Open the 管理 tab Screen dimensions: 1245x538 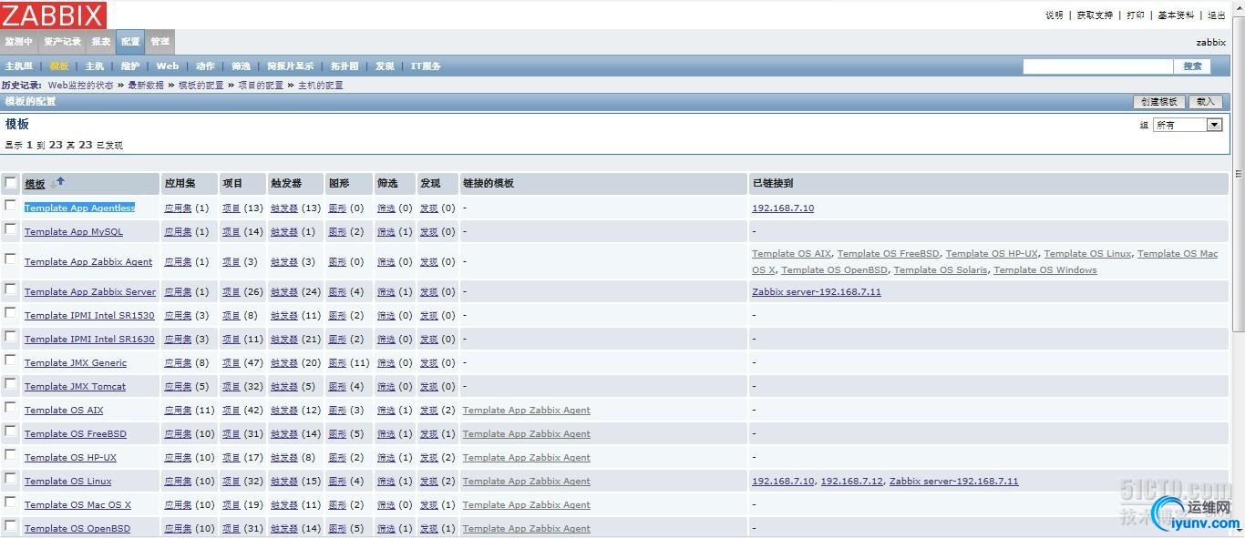point(159,42)
